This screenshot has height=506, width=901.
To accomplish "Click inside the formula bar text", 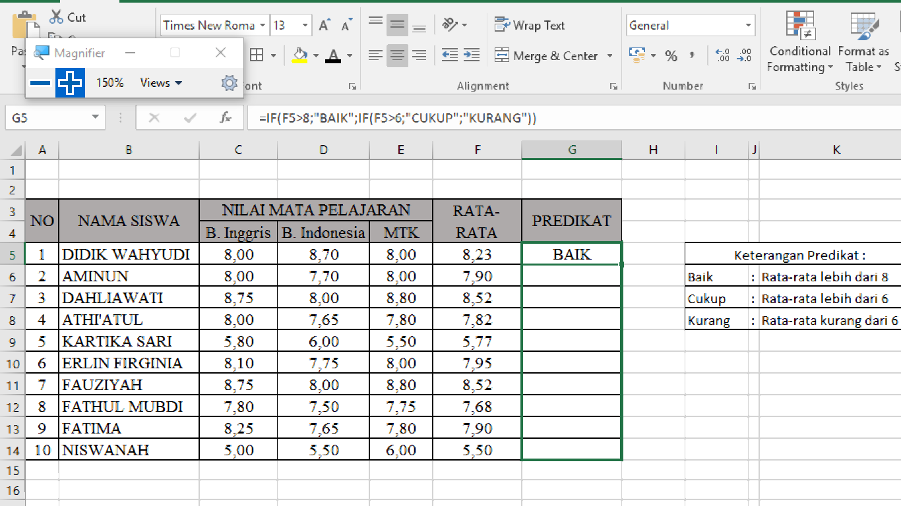I will 398,118.
